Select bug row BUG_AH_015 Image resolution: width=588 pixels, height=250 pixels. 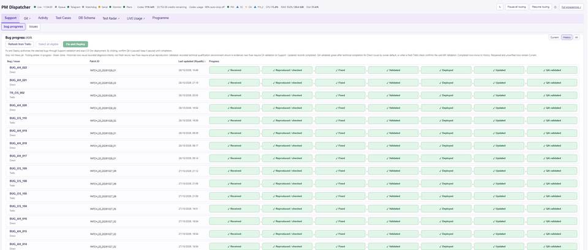293,234
